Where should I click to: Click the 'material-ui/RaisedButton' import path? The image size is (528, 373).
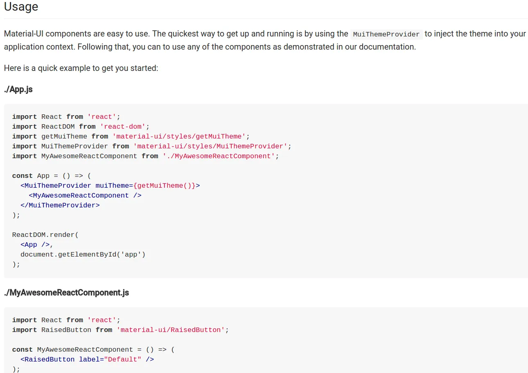click(171, 330)
